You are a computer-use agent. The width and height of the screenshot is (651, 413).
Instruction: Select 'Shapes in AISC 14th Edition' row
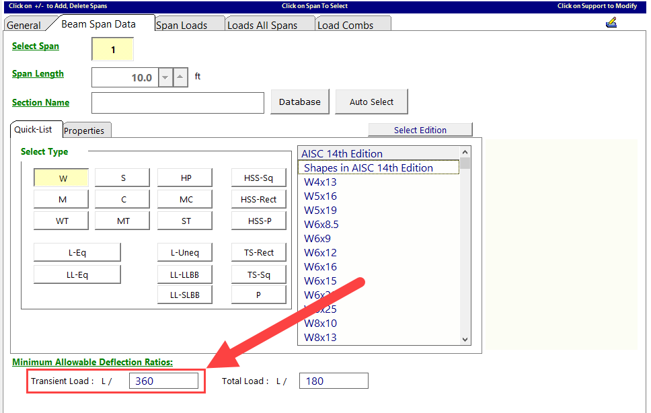click(379, 167)
